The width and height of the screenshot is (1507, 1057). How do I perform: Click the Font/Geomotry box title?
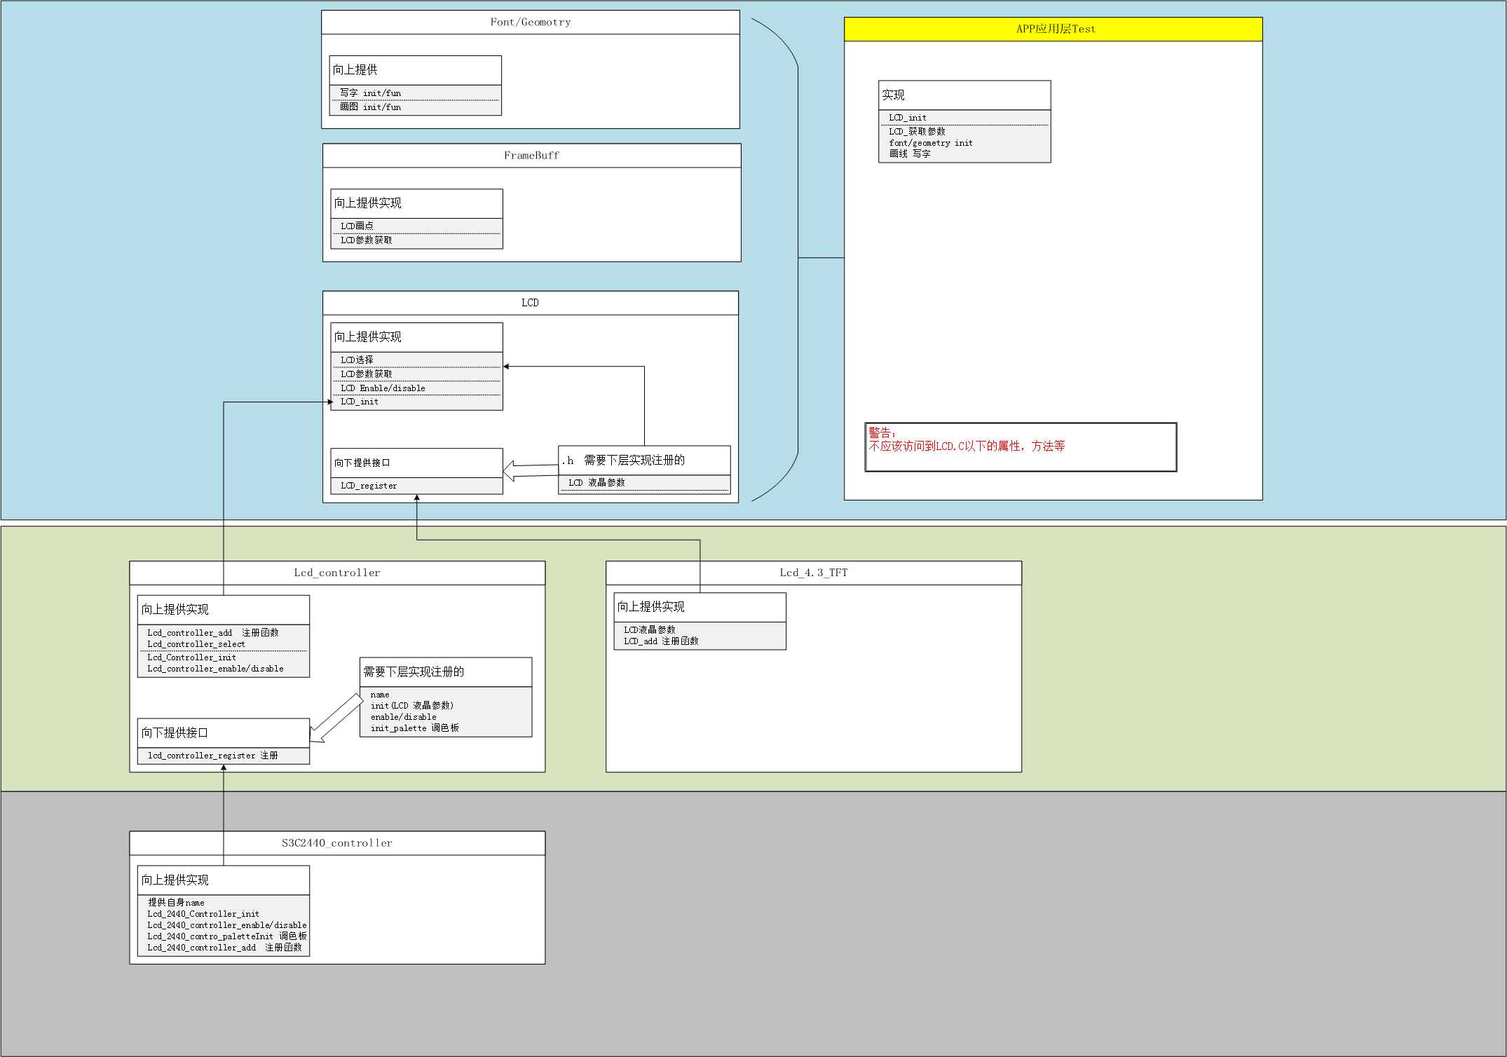[x=531, y=22]
